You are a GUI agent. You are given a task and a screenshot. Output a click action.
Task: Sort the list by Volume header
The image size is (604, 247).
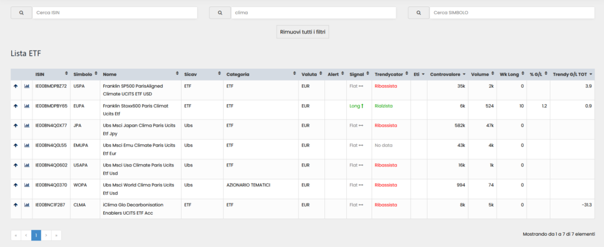click(483, 75)
